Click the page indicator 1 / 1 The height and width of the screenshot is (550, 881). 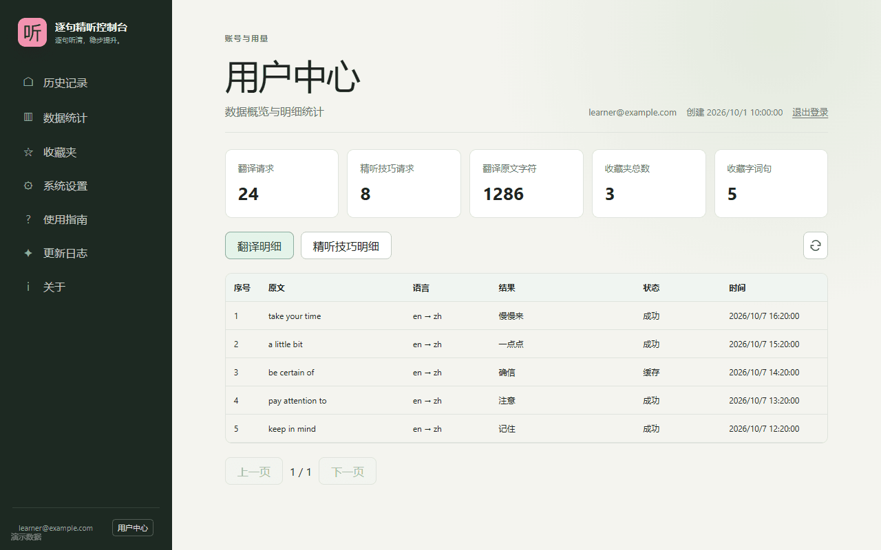pos(301,472)
